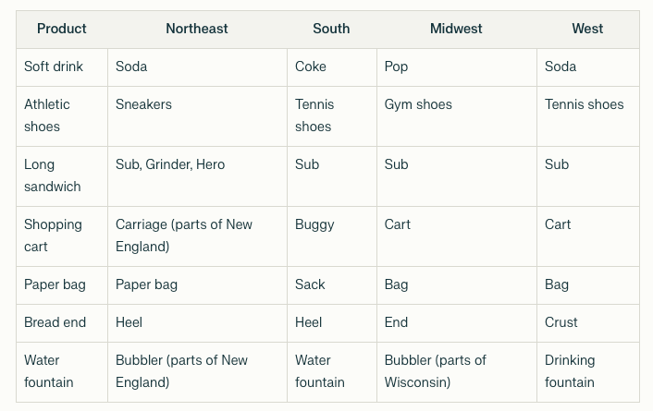Click the Gym shoes cell

click(x=418, y=104)
